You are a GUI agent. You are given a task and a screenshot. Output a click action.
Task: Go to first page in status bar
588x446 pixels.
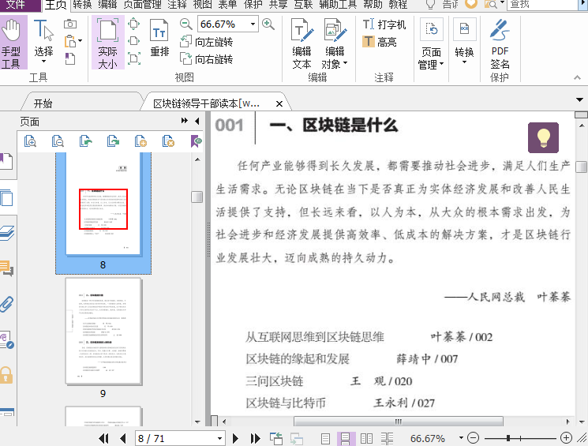103,438
